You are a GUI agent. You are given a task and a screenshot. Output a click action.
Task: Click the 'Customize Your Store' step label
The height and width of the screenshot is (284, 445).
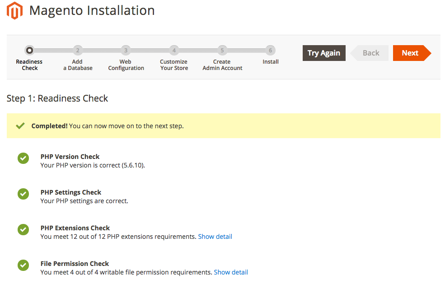point(174,65)
